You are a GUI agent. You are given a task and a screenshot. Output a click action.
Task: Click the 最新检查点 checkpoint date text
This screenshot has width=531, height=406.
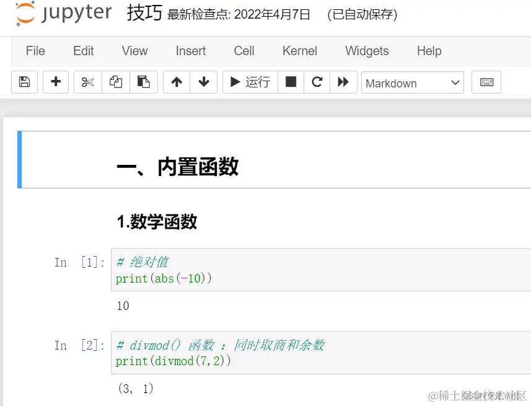pos(239,15)
